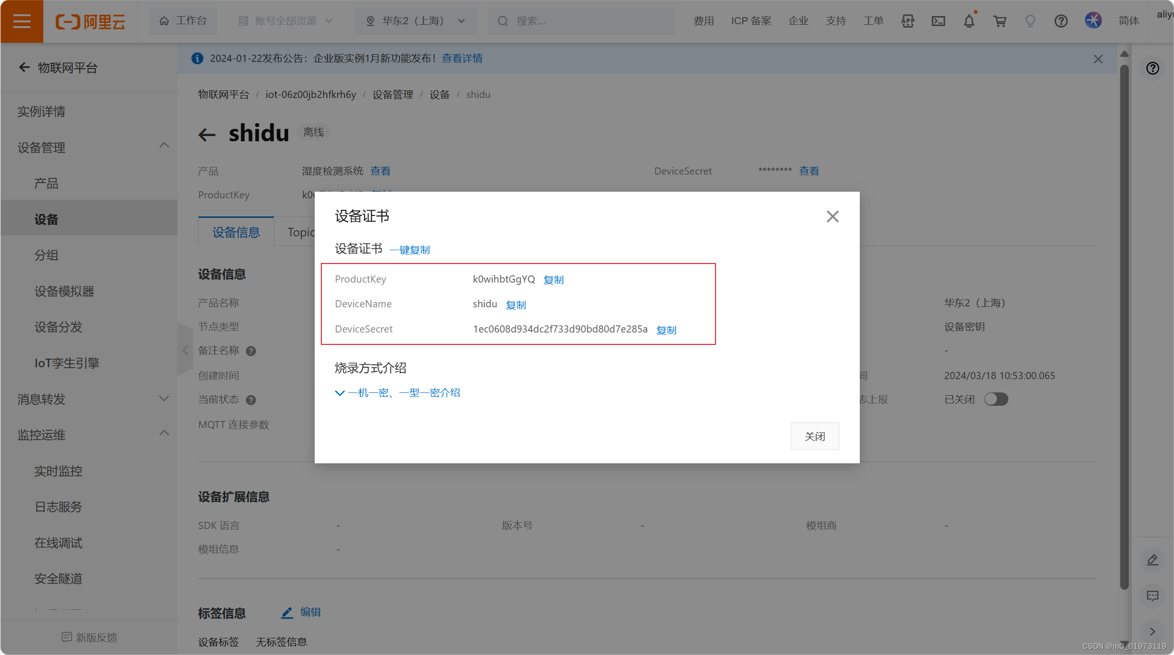Open the 工单 menu
This screenshot has height=655, width=1174.
(x=874, y=21)
